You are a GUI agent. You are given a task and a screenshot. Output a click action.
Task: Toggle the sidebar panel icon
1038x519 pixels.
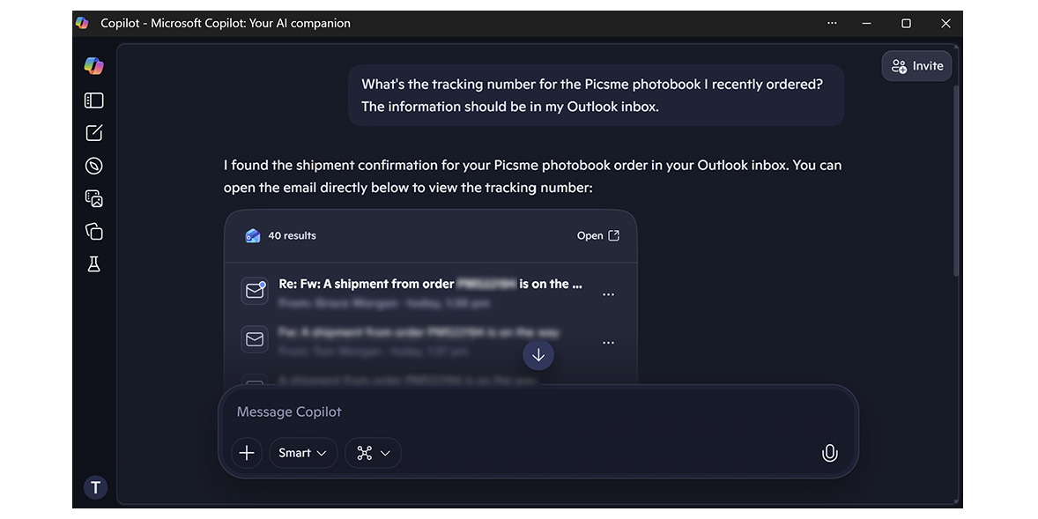coord(94,100)
